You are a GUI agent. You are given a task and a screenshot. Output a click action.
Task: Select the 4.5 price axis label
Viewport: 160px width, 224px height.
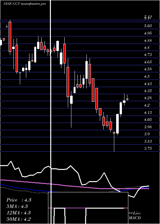pos(147,76)
